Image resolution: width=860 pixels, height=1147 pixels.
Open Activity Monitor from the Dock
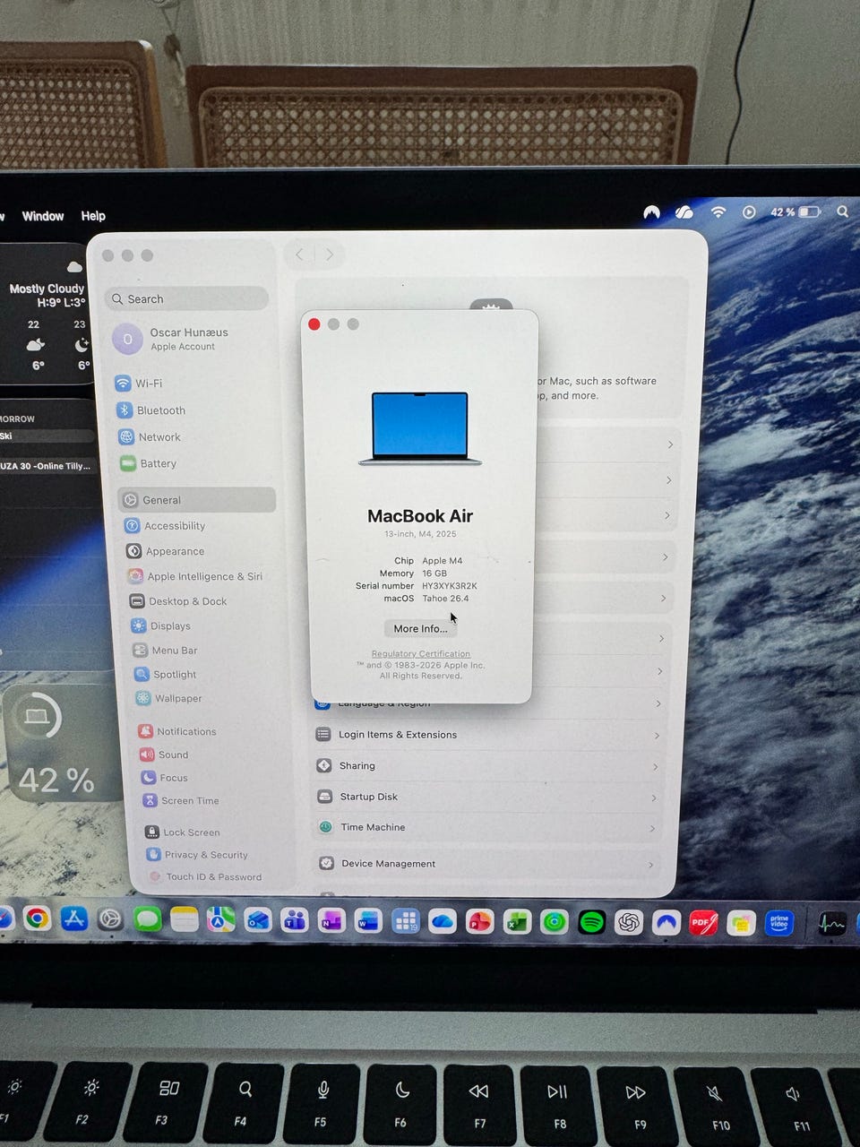[831, 923]
